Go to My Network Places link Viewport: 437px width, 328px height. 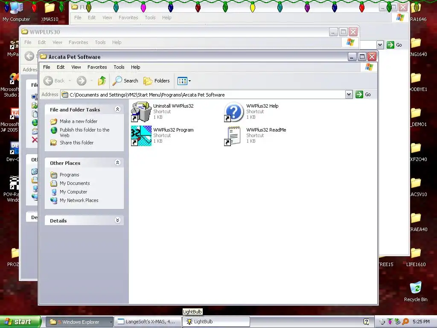tap(79, 200)
